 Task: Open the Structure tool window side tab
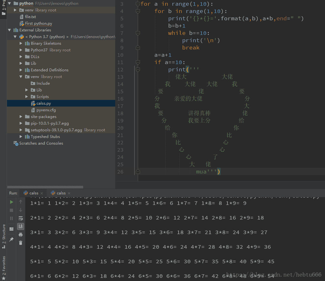click(x=3, y=236)
